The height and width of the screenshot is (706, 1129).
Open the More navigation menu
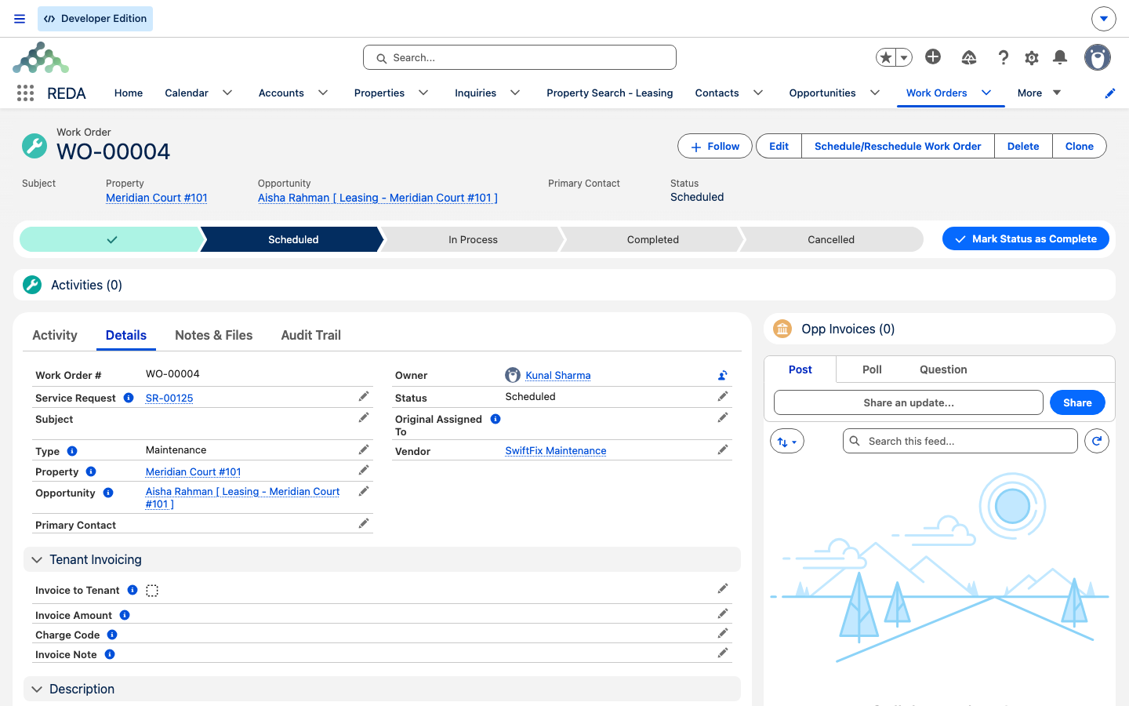[x=1039, y=93]
